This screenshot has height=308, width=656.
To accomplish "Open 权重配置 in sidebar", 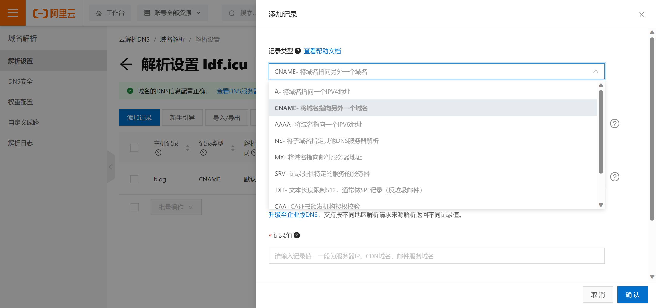I will point(53,102).
